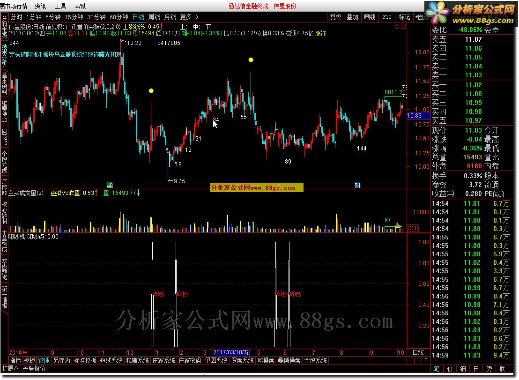Click the 复权 toolbar button

(336, 17)
